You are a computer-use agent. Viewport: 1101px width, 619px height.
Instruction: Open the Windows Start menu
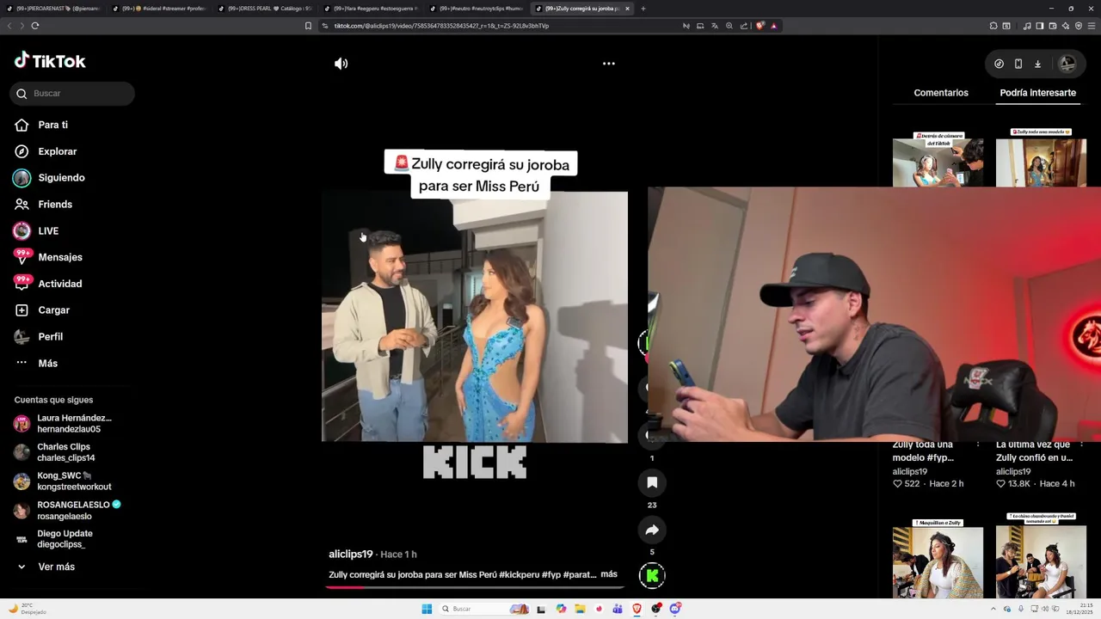[x=427, y=609]
